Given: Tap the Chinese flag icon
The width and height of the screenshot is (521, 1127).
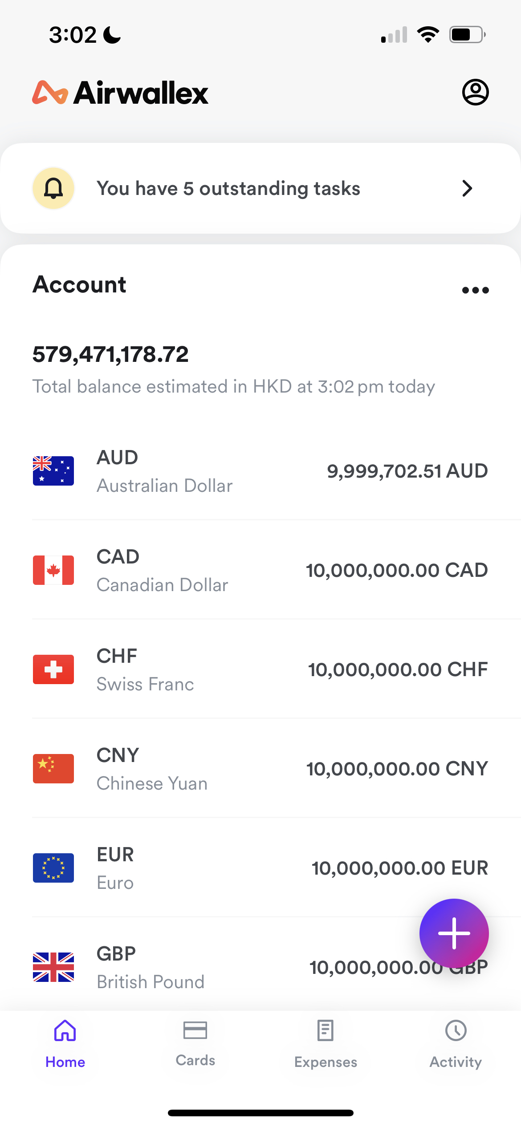Looking at the screenshot, I should [x=53, y=769].
